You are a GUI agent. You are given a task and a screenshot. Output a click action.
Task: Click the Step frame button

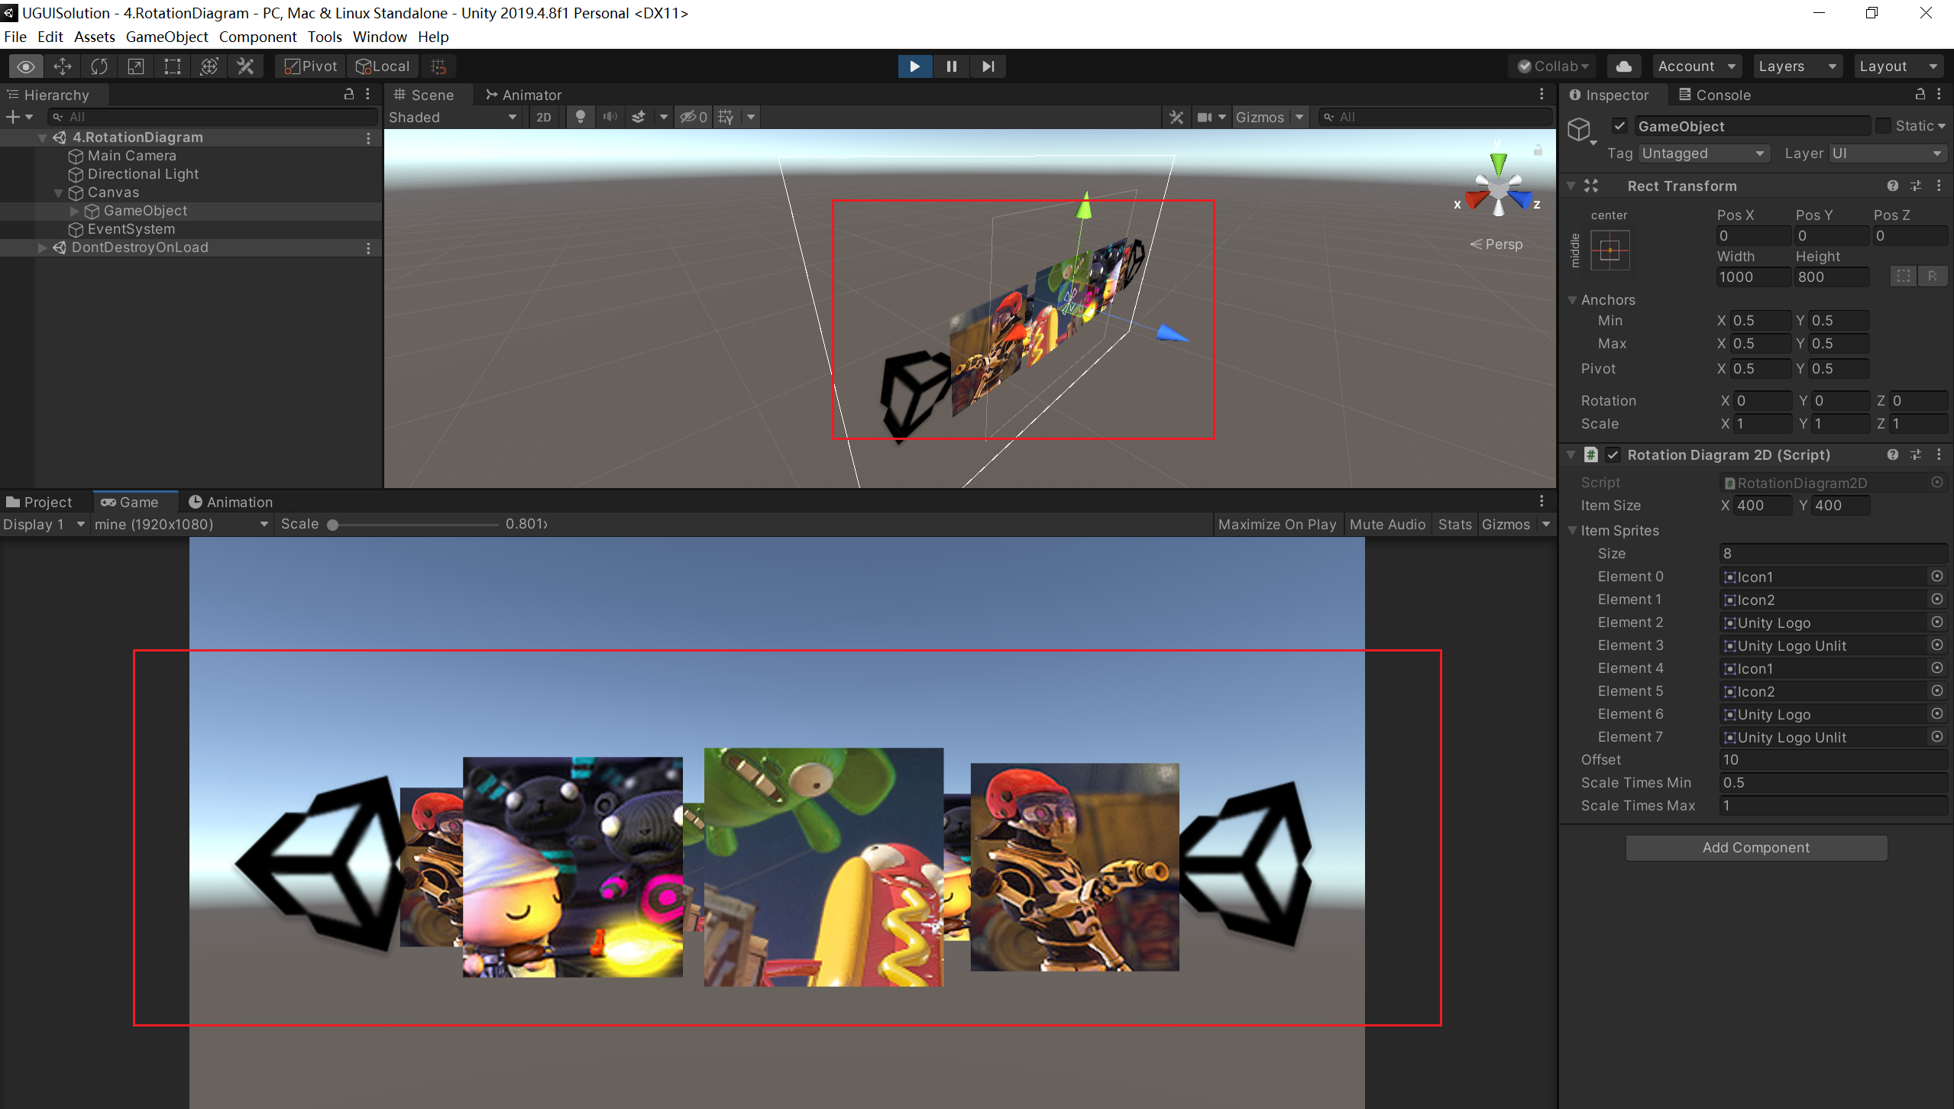[988, 66]
